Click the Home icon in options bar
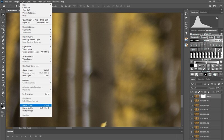 coord(4,6)
